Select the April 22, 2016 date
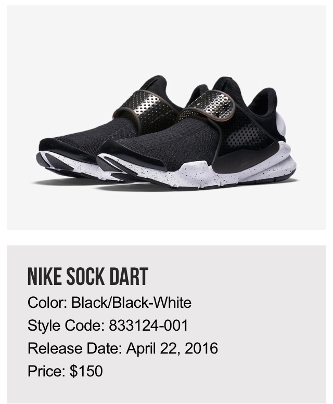This screenshot has width=333, height=404. click(172, 348)
